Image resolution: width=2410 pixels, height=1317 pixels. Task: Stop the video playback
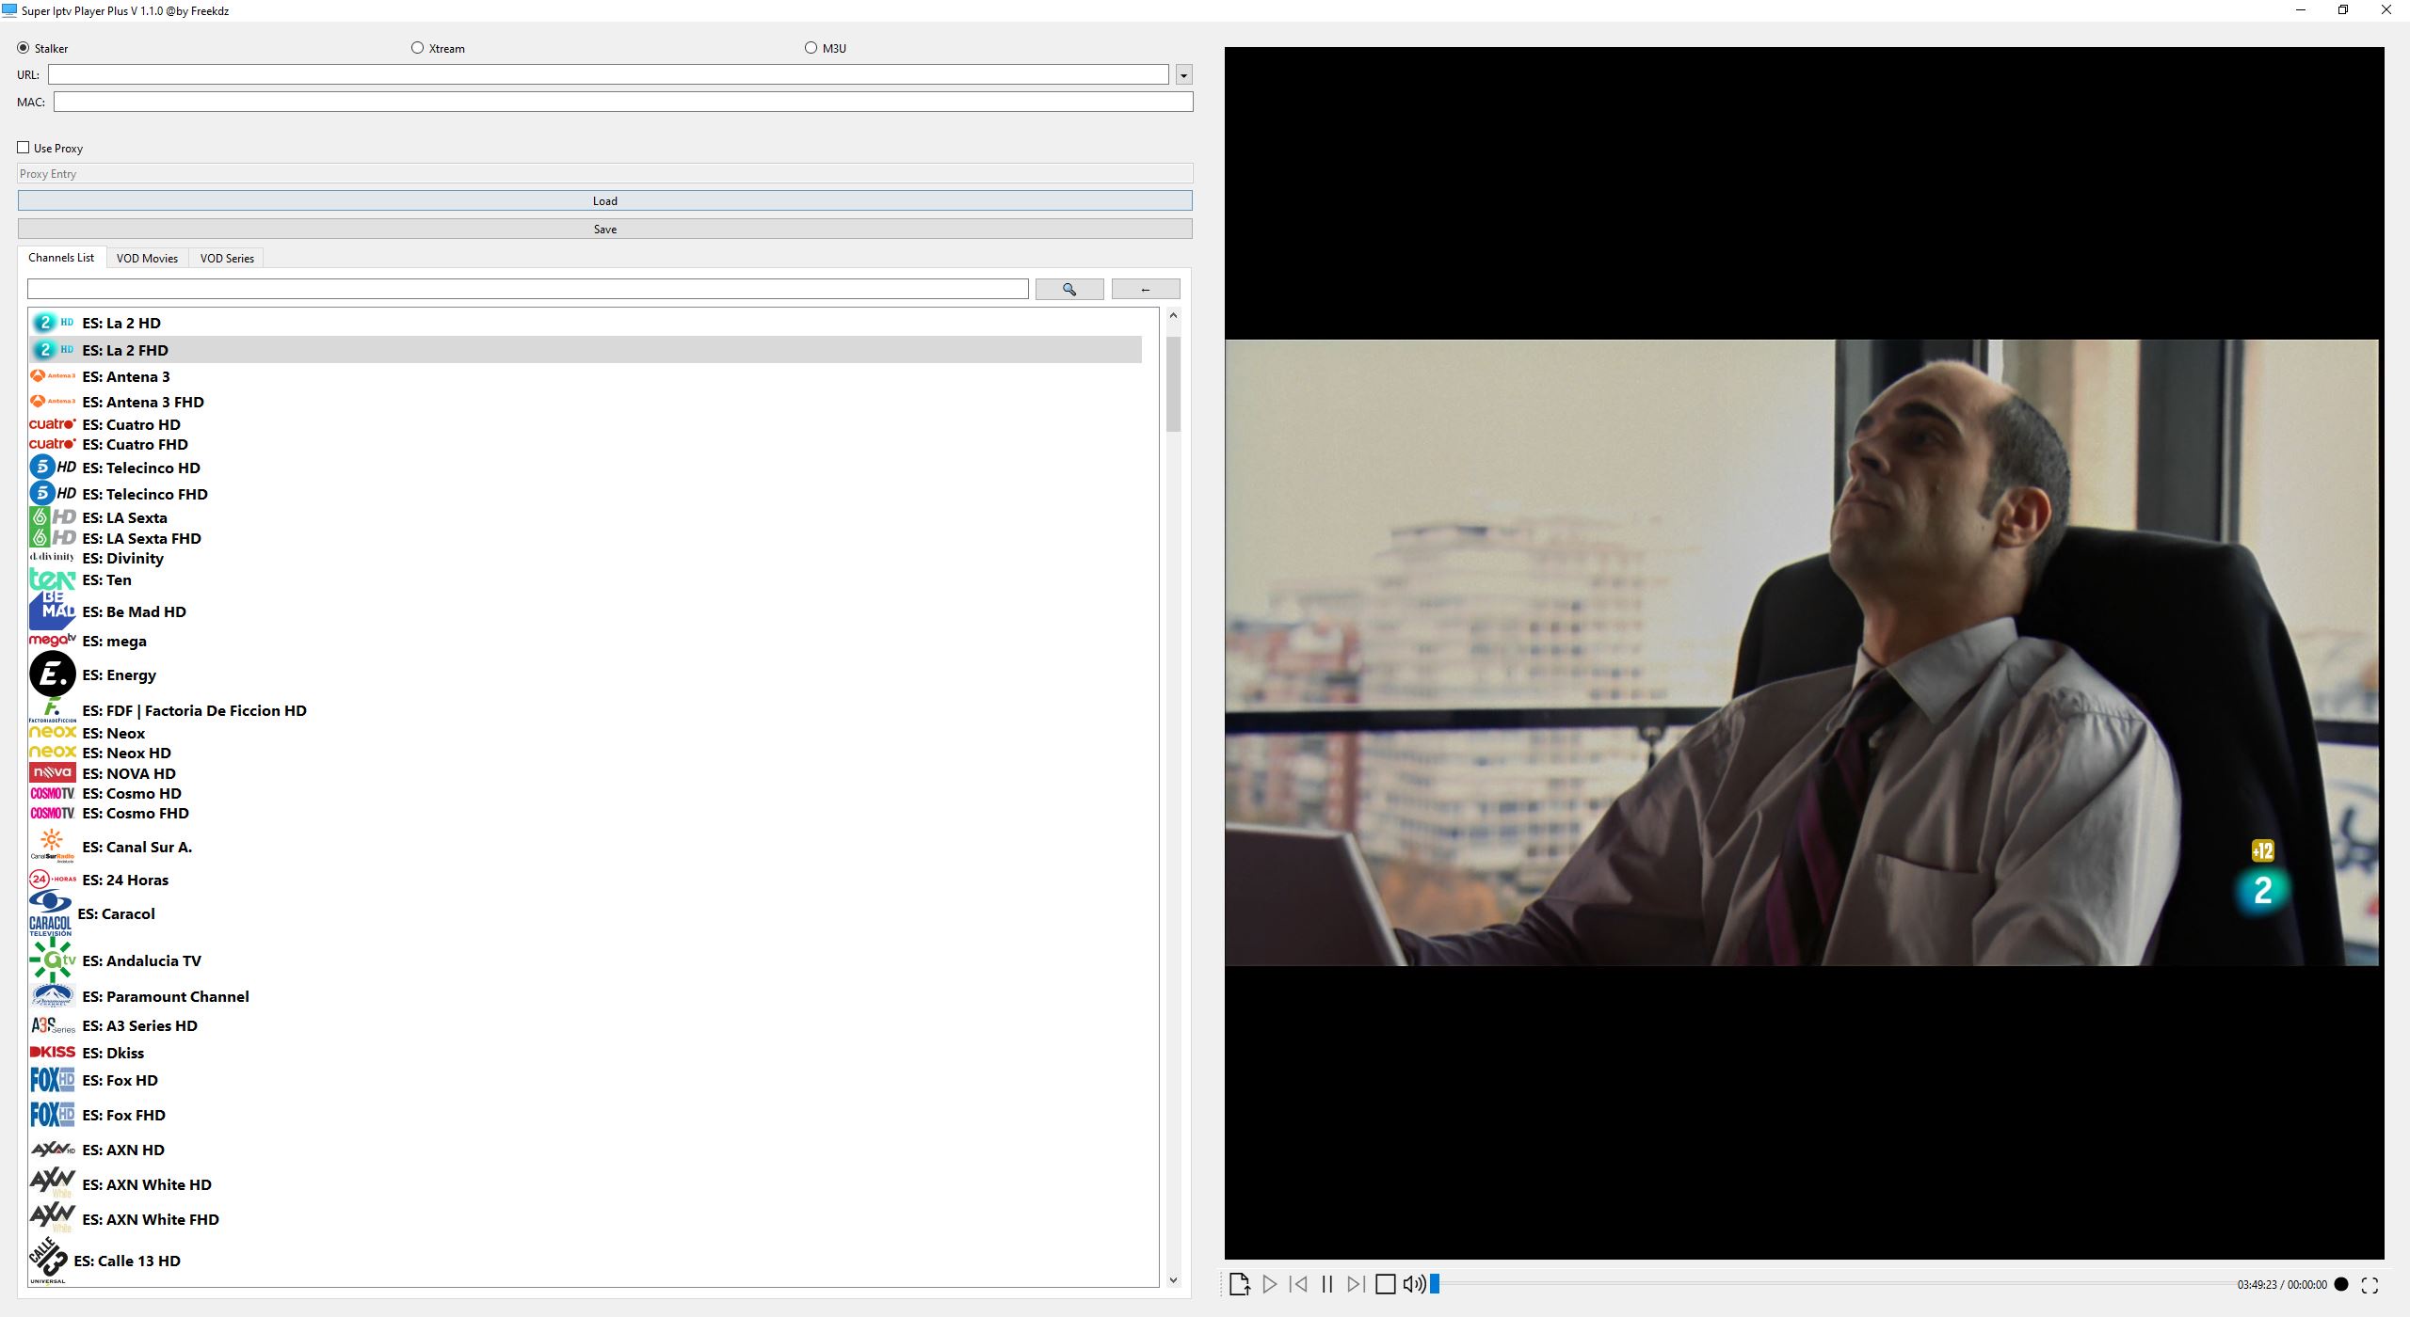point(1386,1284)
